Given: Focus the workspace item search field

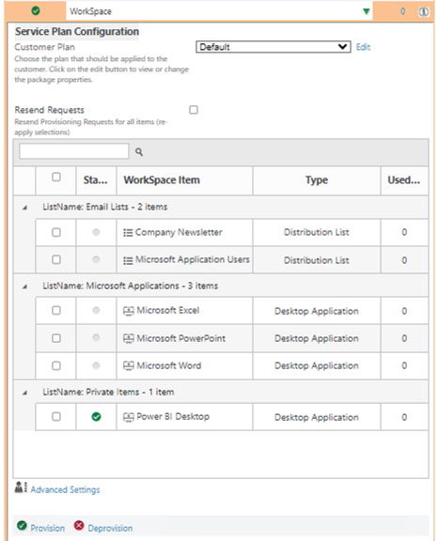Looking at the screenshot, I should (x=74, y=151).
